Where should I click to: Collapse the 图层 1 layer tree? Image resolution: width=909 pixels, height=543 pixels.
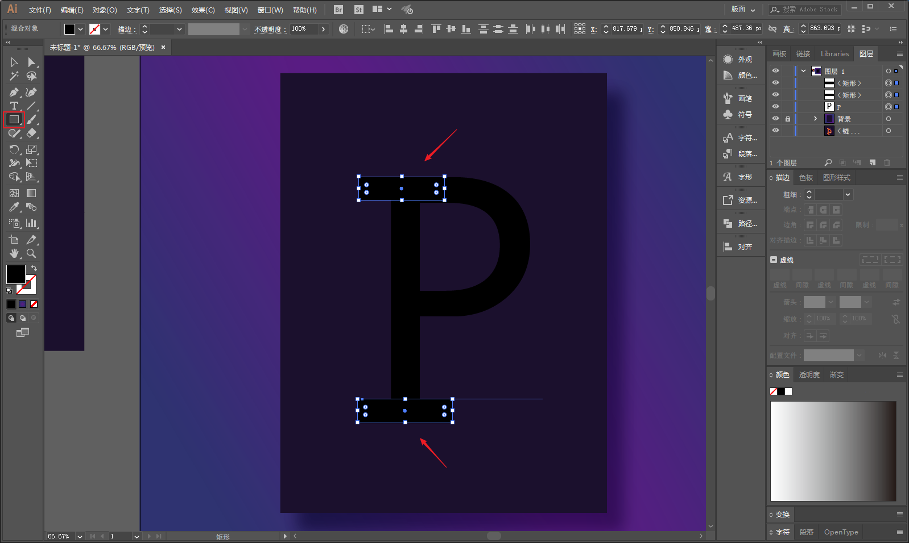point(803,71)
